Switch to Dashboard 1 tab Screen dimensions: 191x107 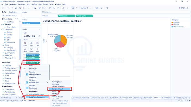[167, 98]
